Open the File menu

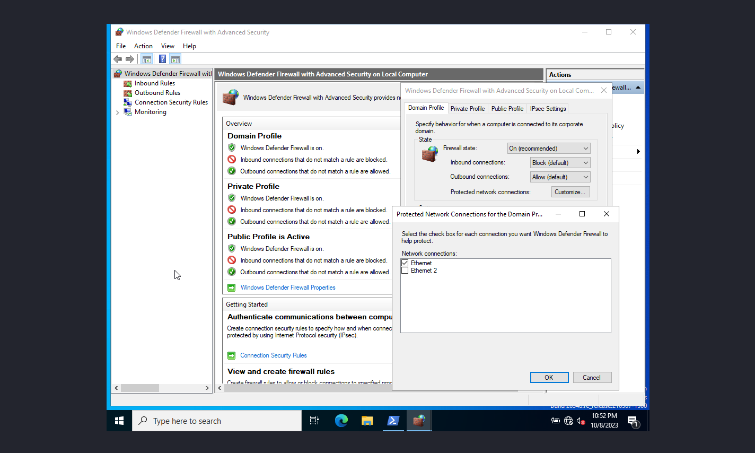point(121,46)
